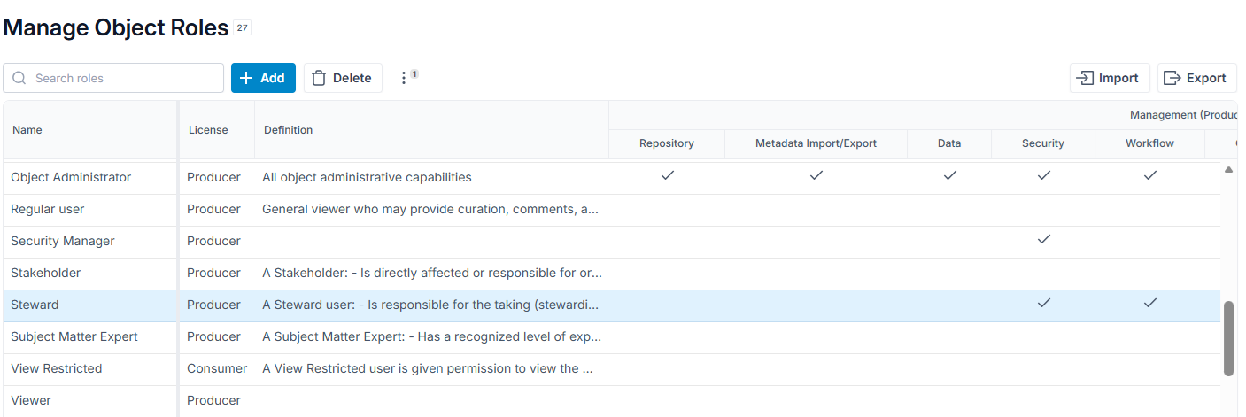
Task: Click the Repository column header
Action: pyautogui.click(x=667, y=143)
